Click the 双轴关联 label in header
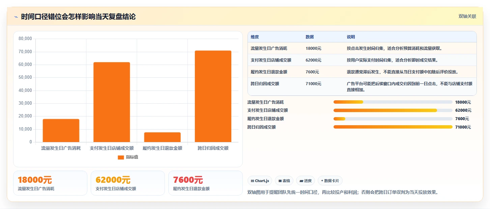The image size is (490, 209). [467, 16]
